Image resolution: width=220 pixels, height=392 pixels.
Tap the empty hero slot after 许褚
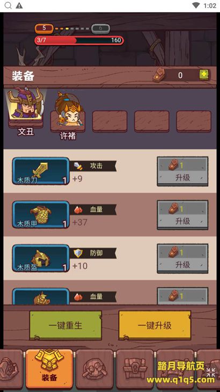(110, 121)
